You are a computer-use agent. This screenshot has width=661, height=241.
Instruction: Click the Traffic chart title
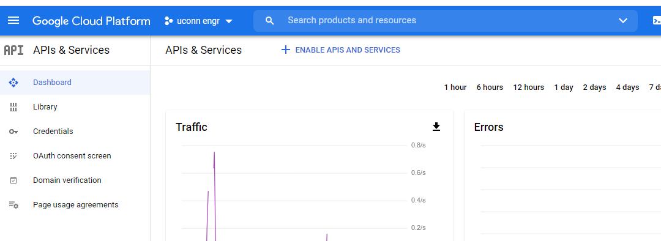point(192,127)
